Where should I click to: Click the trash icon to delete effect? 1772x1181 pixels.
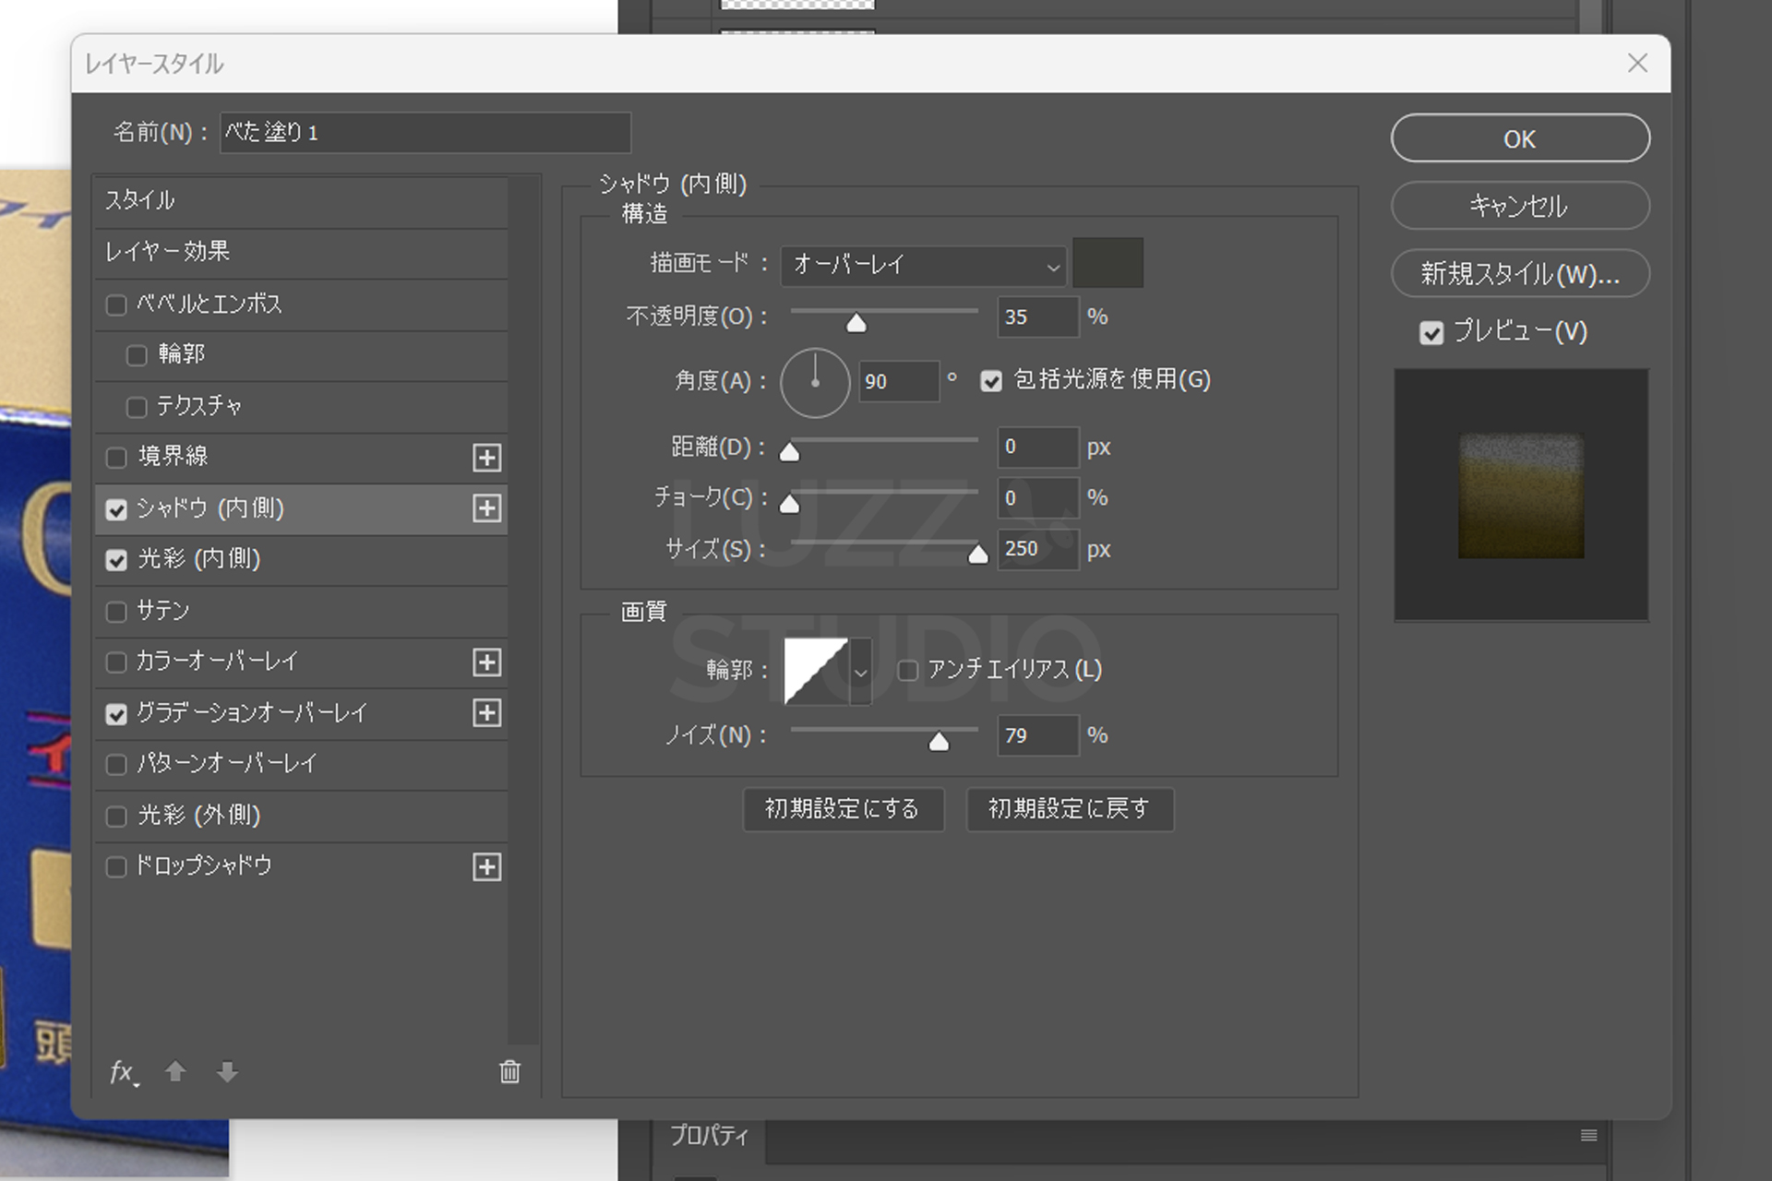click(x=509, y=1071)
